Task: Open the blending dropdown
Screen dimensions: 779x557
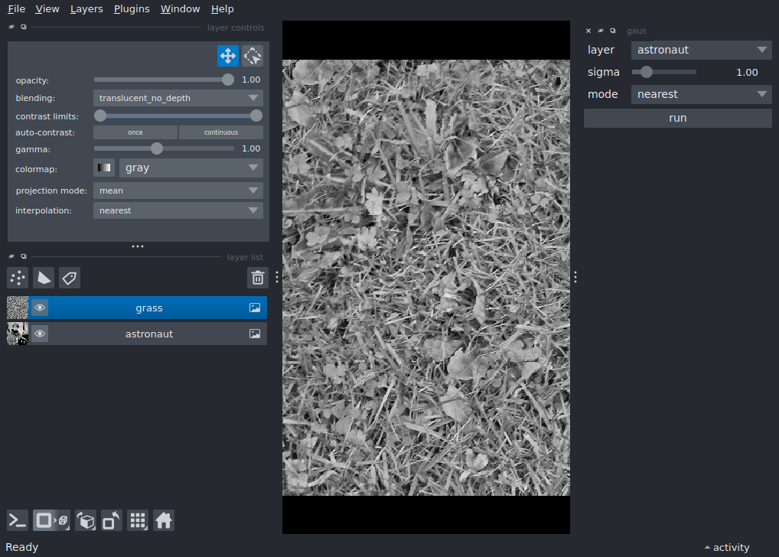Action: point(178,97)
